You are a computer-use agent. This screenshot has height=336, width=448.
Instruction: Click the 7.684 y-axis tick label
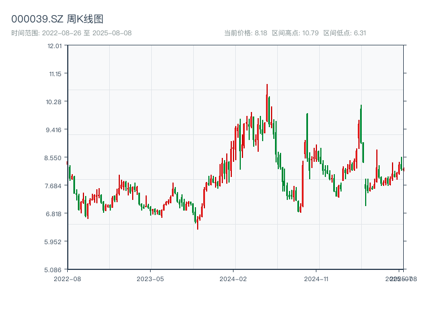(54, 186)
